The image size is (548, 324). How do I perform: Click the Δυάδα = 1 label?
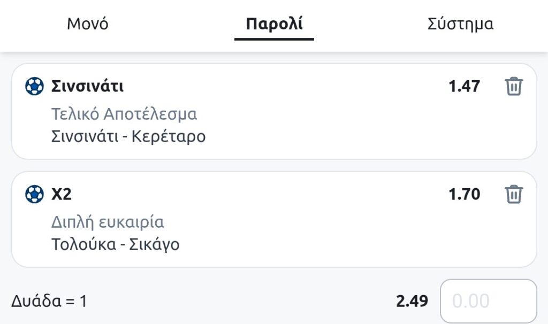click(x=49, y=301)
